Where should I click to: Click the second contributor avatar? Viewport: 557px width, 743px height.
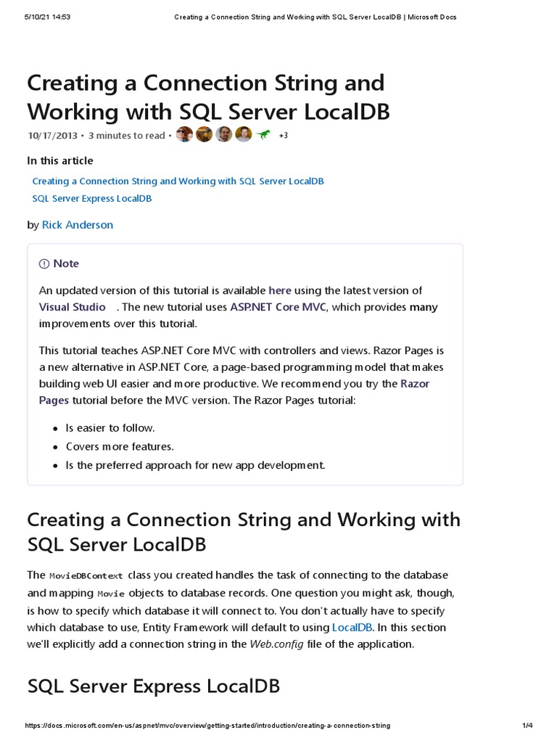pos(204,135)
